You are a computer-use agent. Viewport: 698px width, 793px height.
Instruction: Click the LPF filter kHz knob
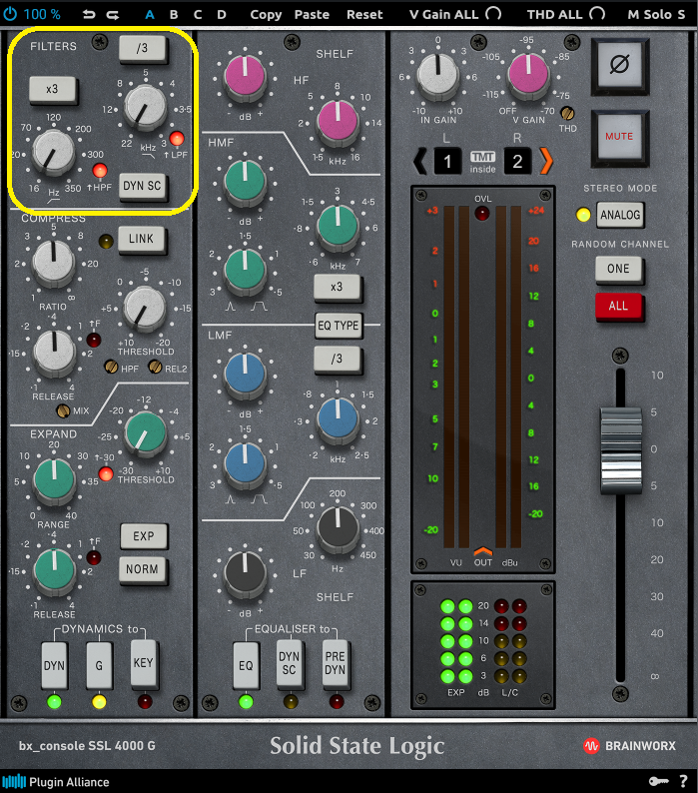(145, 107)
